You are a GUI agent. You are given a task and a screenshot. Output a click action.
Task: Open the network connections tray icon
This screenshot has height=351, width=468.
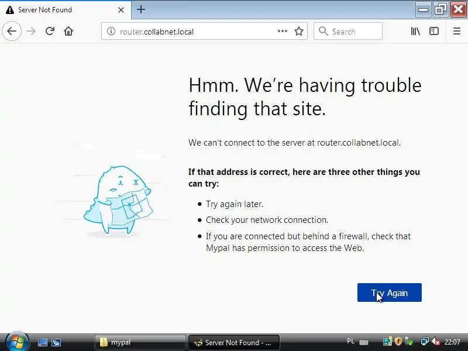(425, 341)
